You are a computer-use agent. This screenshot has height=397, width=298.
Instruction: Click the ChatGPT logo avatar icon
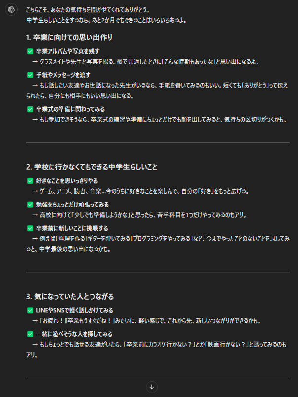[11, 9]
